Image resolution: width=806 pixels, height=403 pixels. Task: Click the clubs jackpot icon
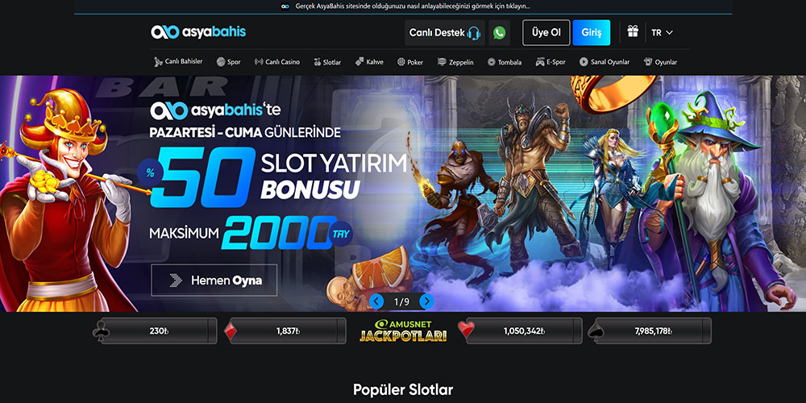(100, 331)
